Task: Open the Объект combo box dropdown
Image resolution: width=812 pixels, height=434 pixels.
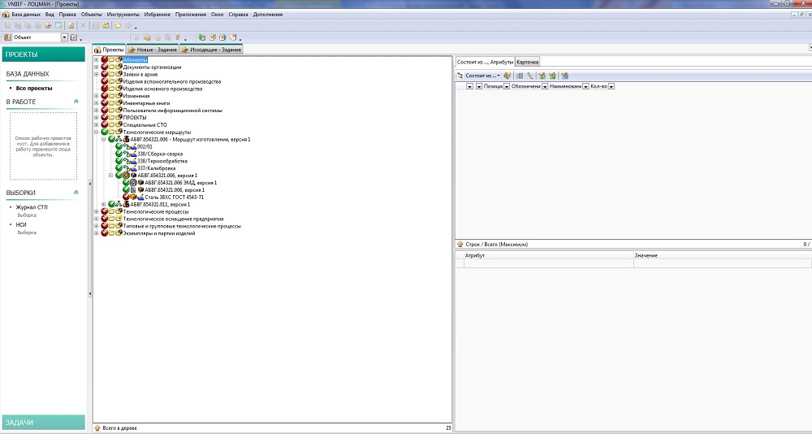Action: 64,37
